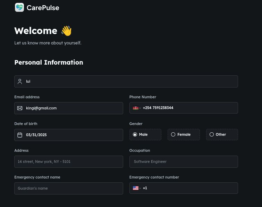Click the Email address label
Screen dimensions: 262x207
27,97
